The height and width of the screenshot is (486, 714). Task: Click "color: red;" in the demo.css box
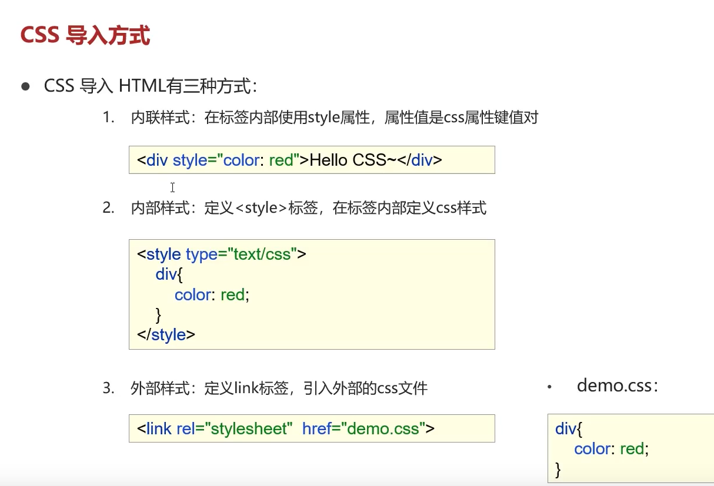pos(612,449)
